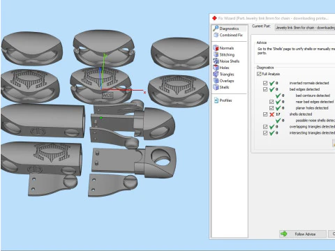335x251 pixels.
Task: Open the Current Part dropdown
Action: tap(305, 28)
